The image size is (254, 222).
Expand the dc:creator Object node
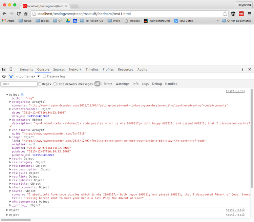point(10,120)
